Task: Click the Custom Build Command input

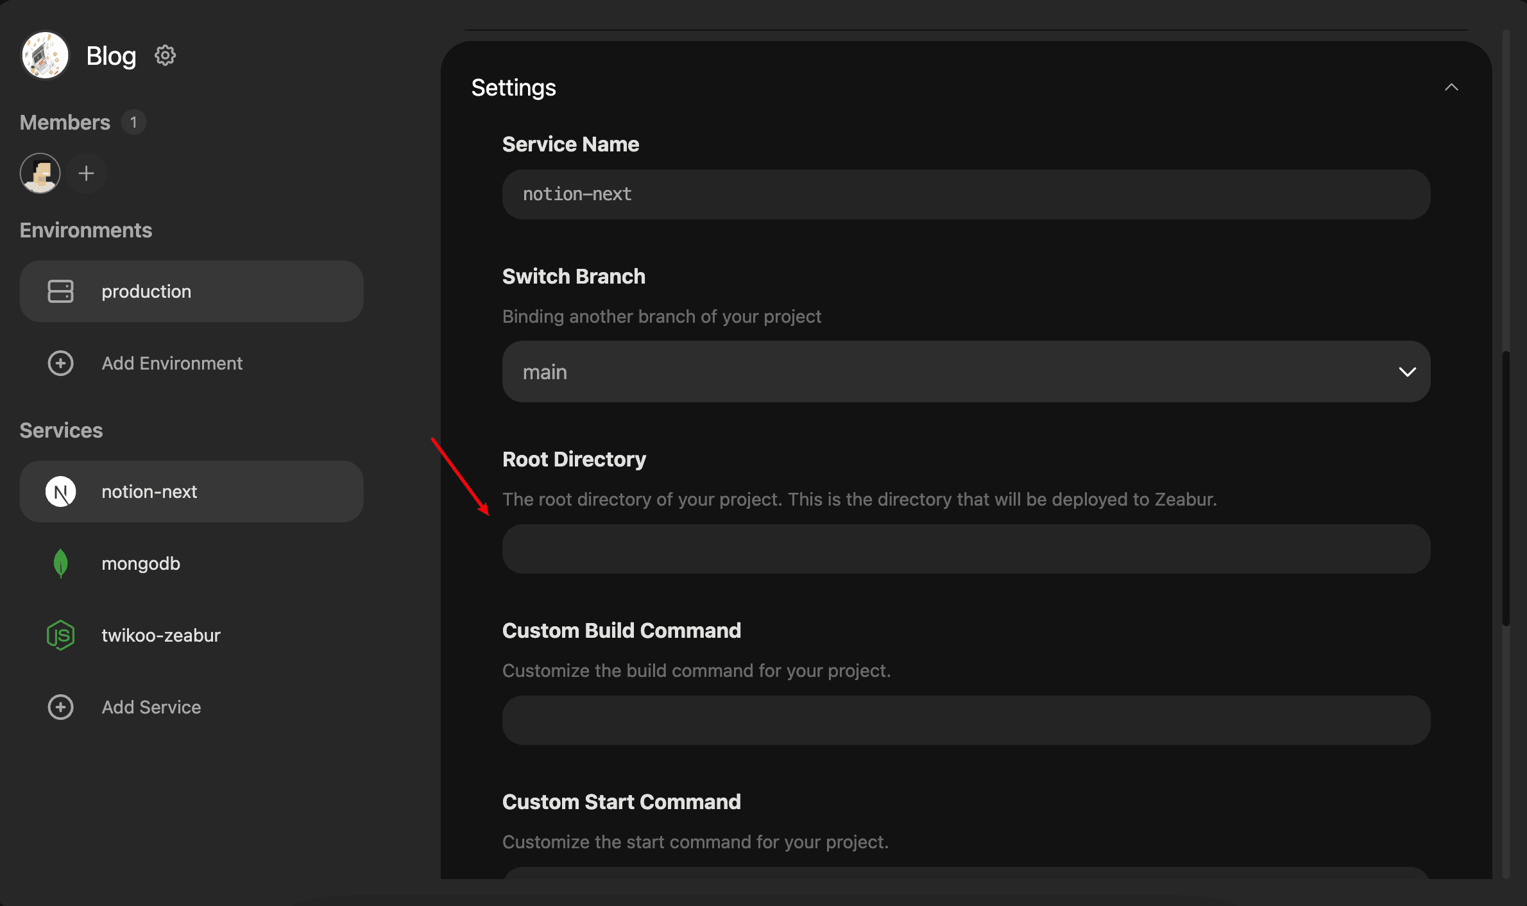Action: click(x=966, y=720)
